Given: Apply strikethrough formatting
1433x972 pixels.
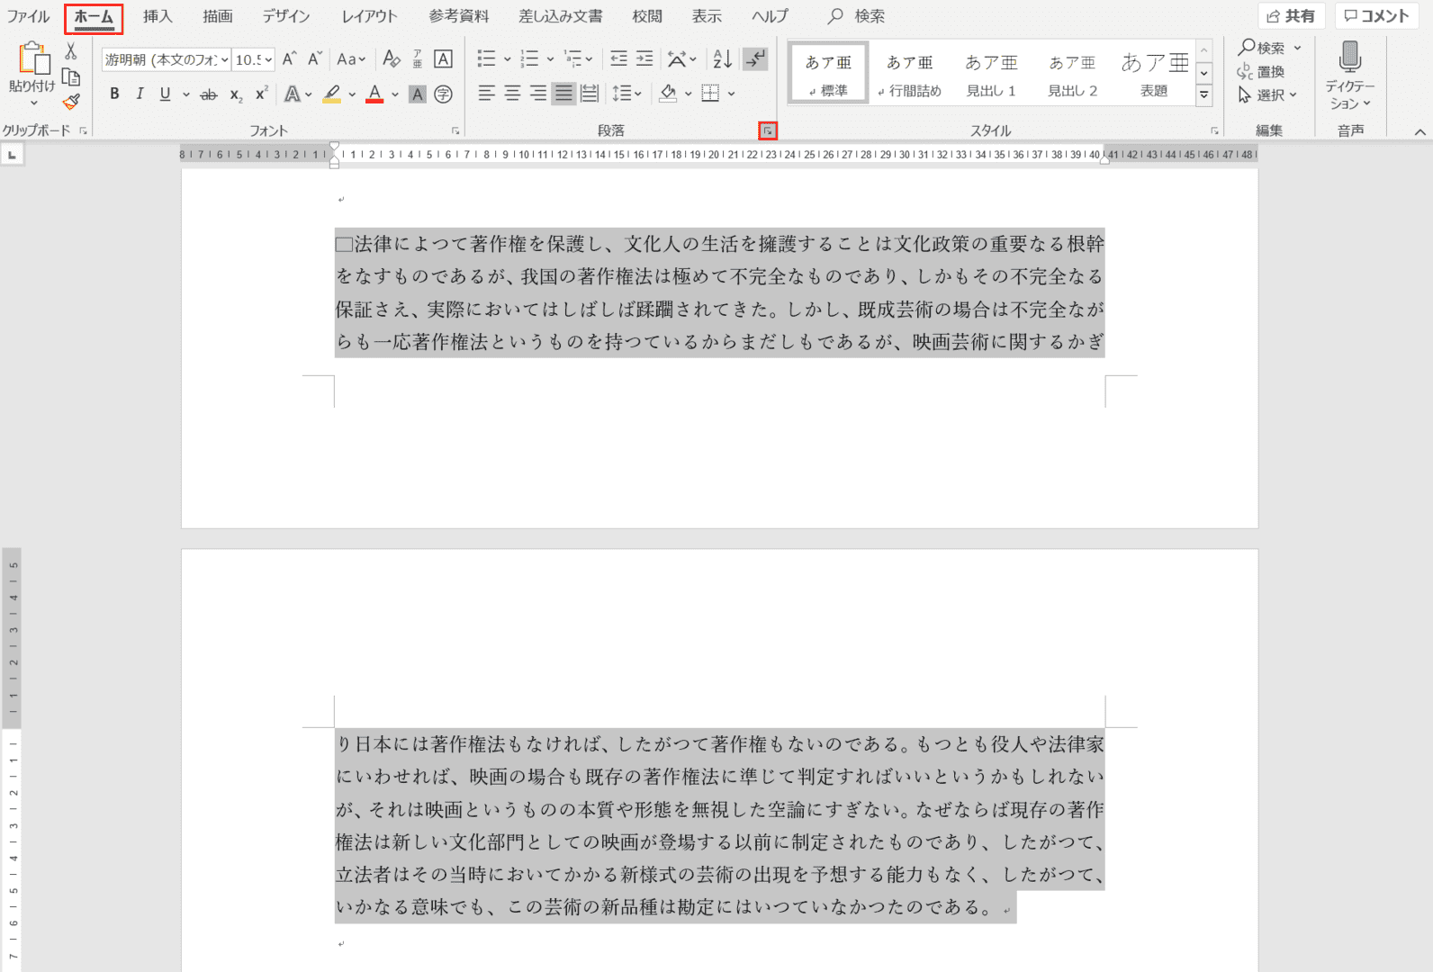Looking at the screenshot, I should (209, 94).
